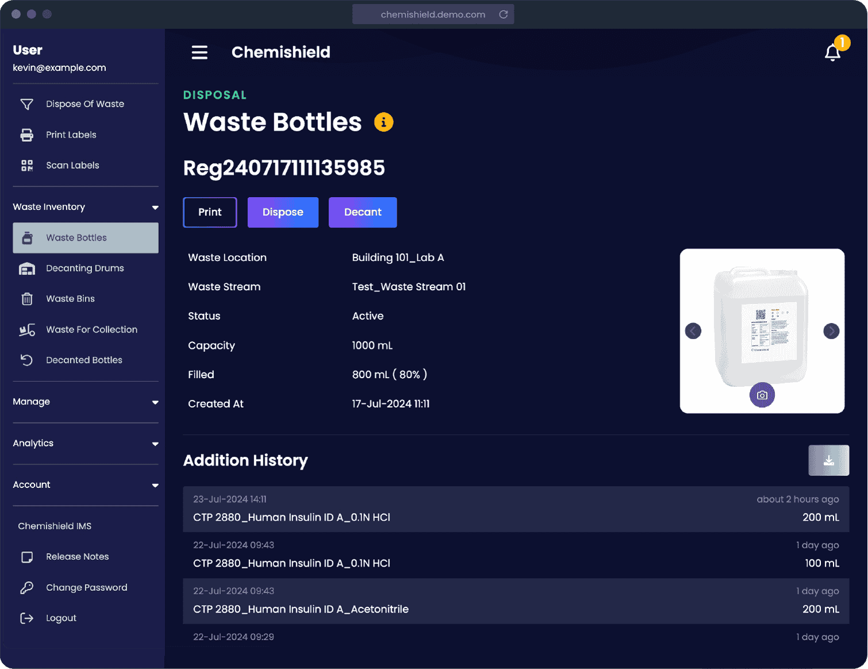Click the Scan Labels QR icon
Viewport: 868px width, 669px height.
[x=27, y=166]
